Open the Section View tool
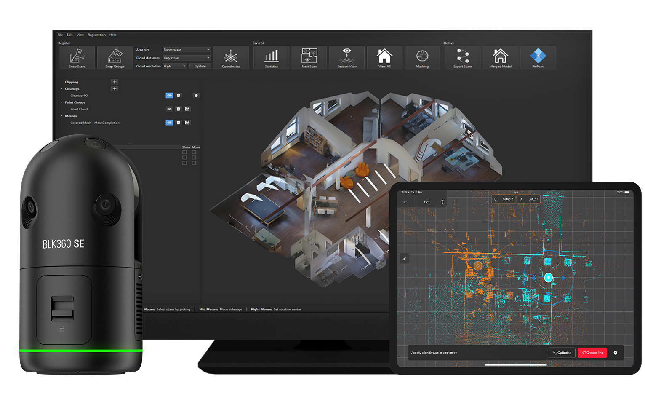 tap(346, 57)
